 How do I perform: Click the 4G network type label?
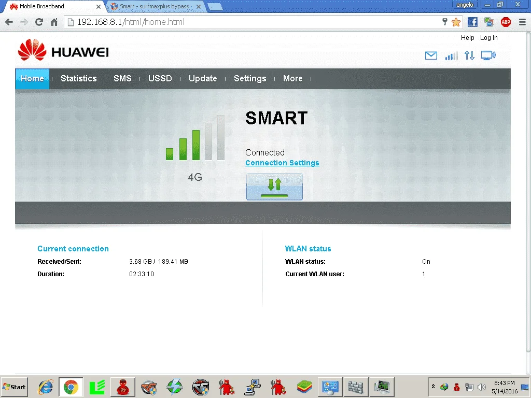(x=195, y=177)
